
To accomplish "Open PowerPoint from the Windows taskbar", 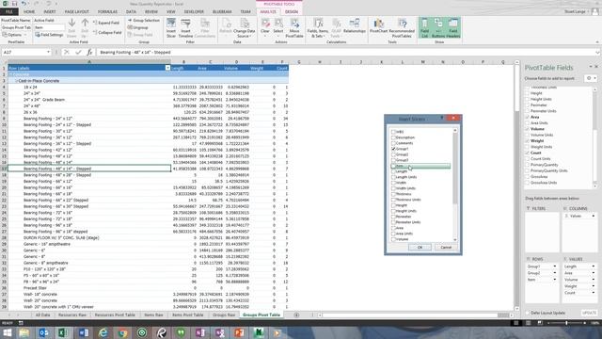I will tap(239, 332).
